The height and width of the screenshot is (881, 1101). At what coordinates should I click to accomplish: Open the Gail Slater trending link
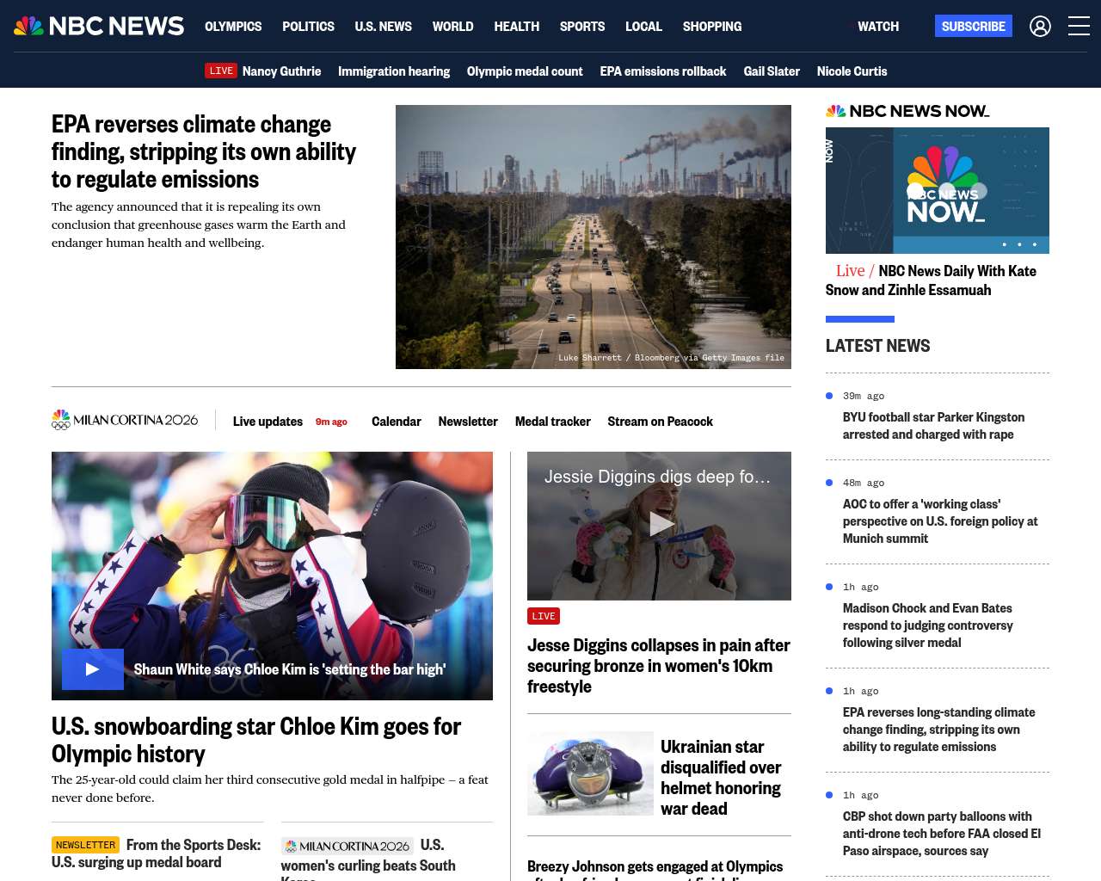[x=772, y=71]
